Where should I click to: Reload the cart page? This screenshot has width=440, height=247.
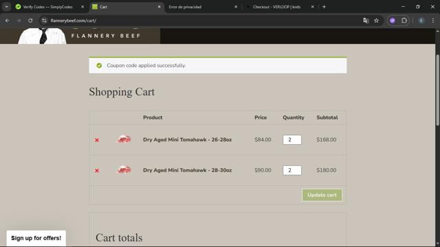pos(30,21)
